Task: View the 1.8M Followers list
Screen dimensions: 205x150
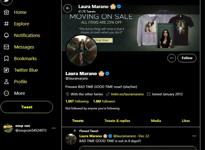Action: point(104,101)
